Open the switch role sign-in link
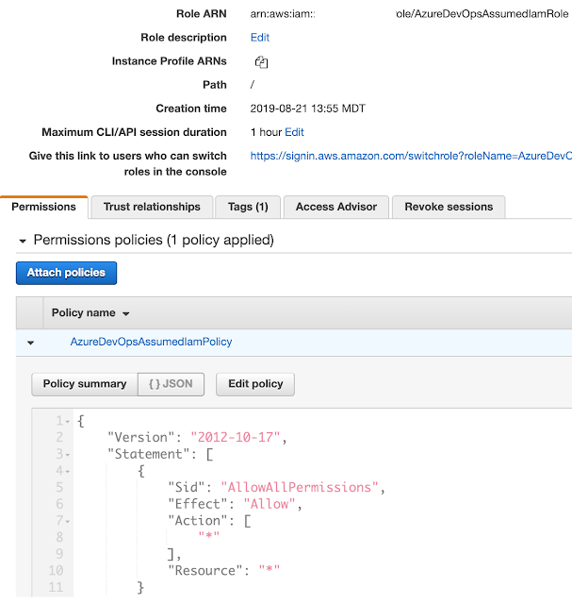Viewport: 572px width, 604px height. click(x=411, y=156)
